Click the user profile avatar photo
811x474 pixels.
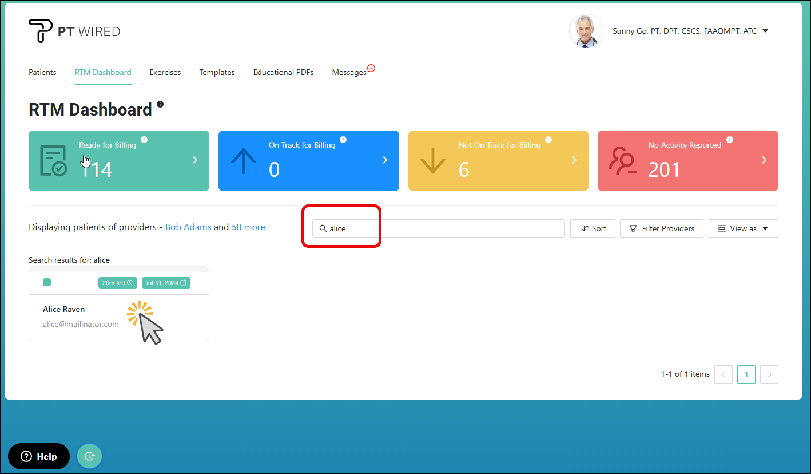click(586, 31)
